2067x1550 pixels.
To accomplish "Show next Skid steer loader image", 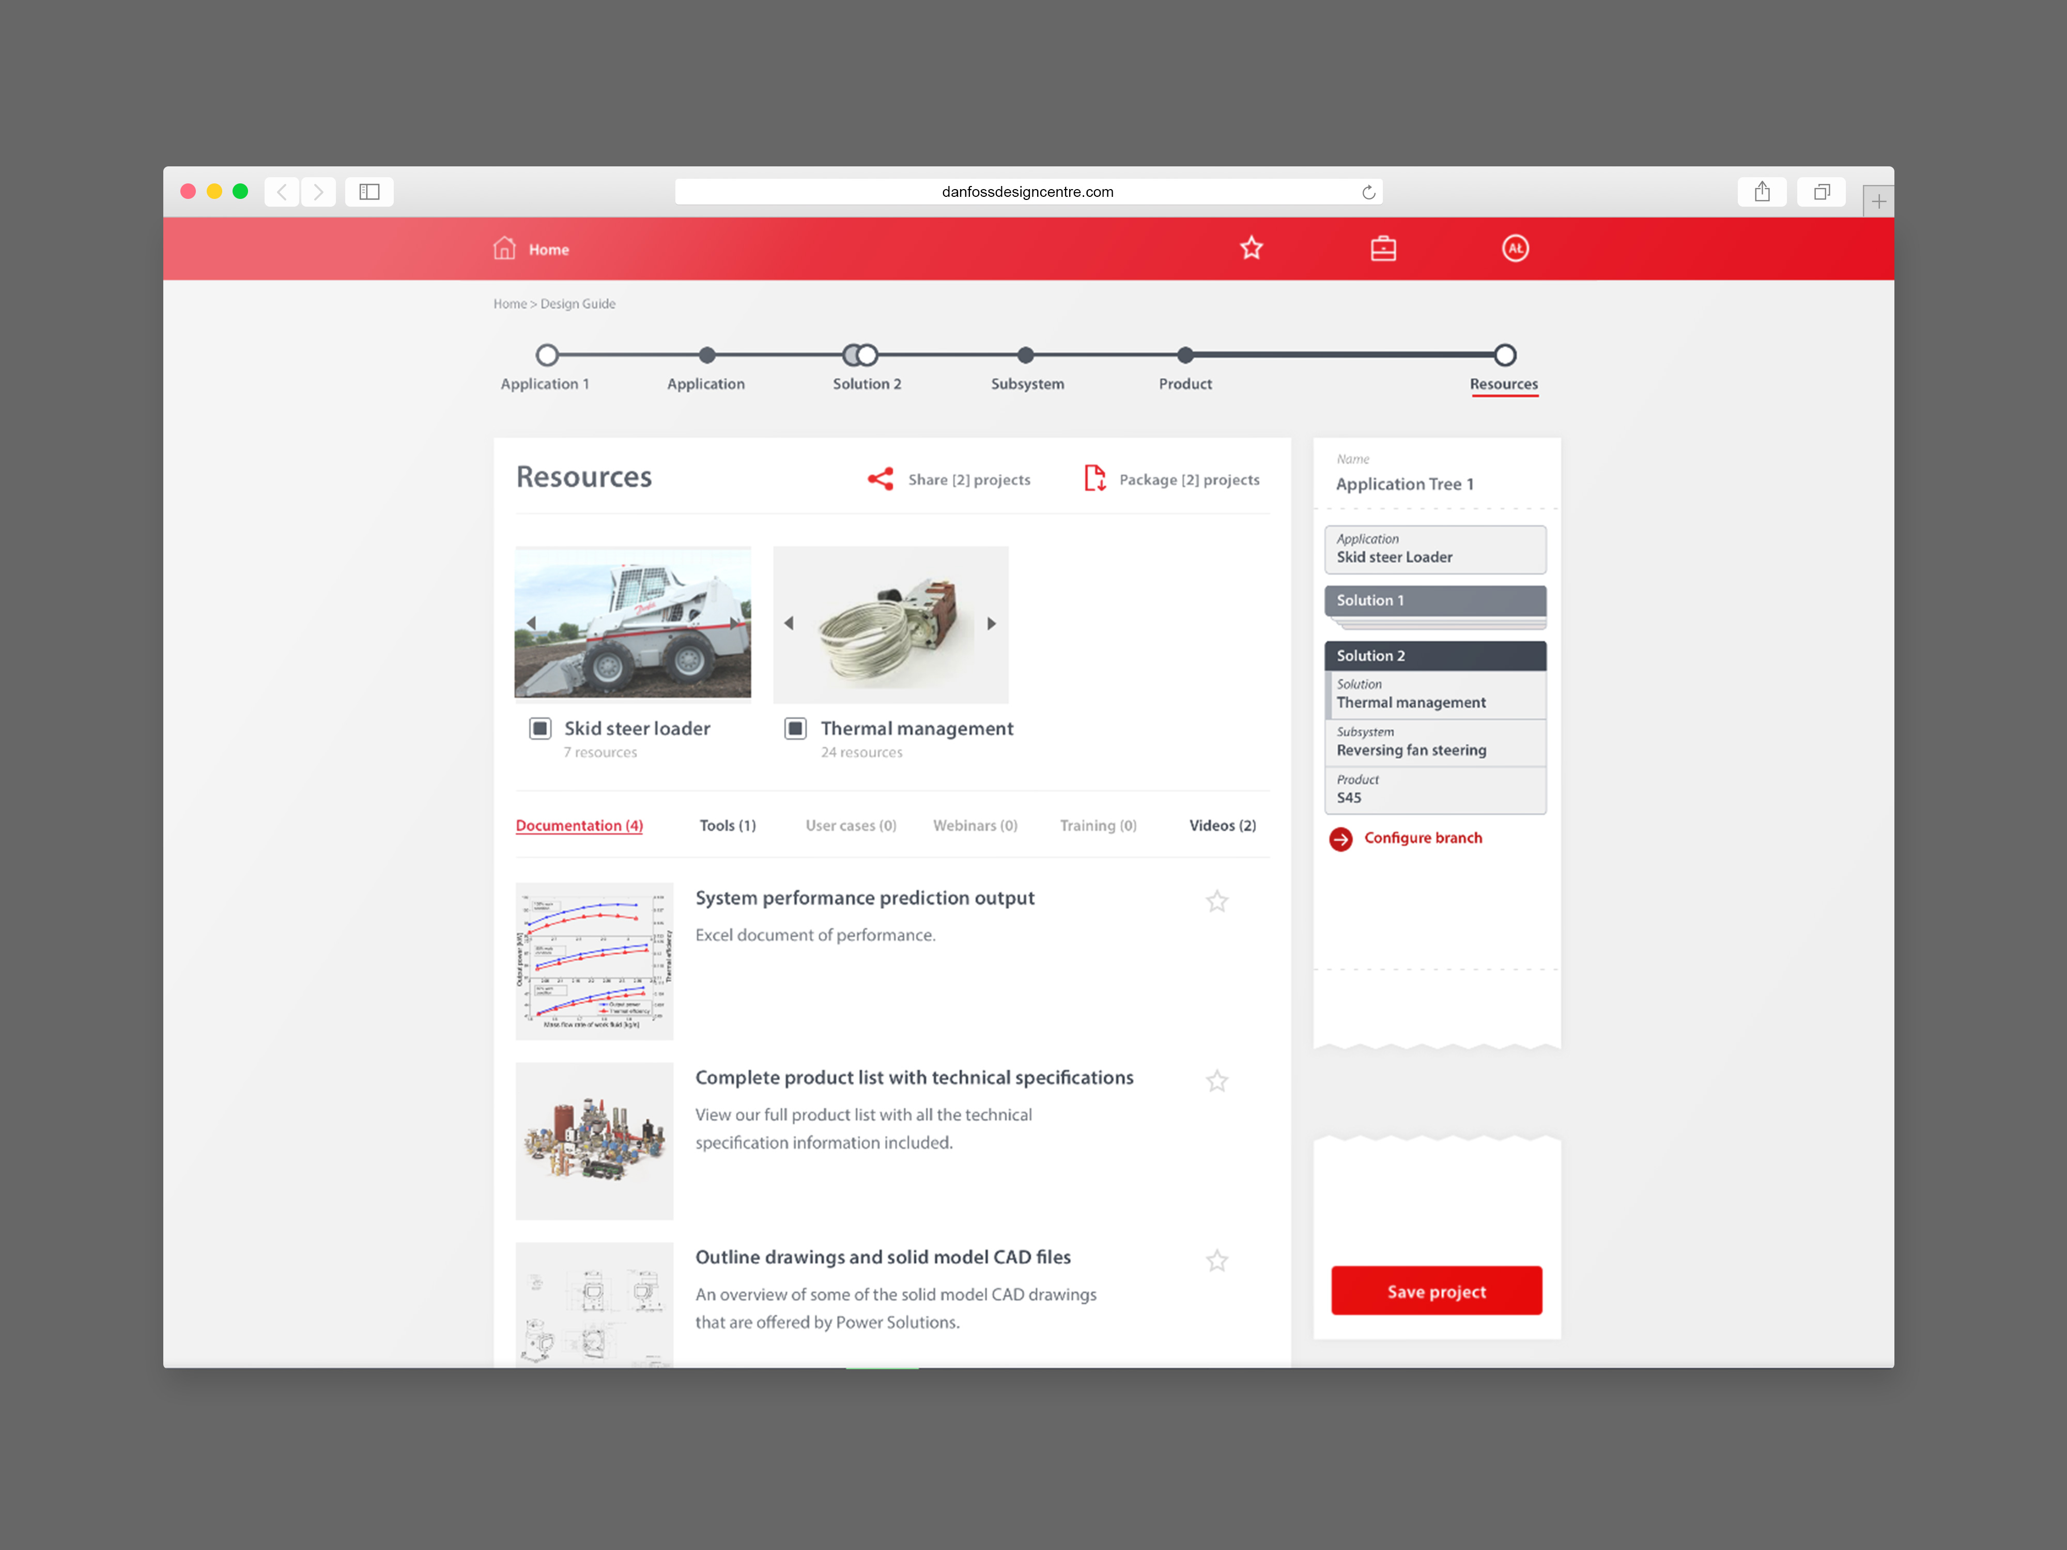I will (734, 623).
